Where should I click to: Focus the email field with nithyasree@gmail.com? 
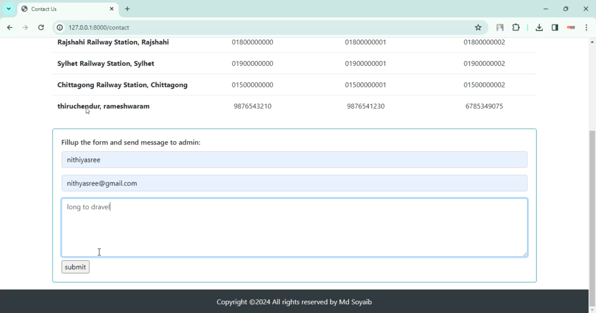[294, 183]
